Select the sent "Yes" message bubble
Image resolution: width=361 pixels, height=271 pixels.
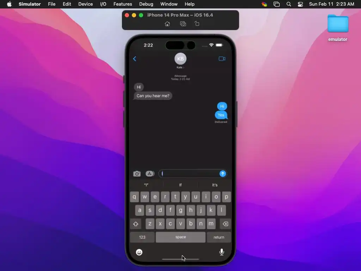click(221, 115)
